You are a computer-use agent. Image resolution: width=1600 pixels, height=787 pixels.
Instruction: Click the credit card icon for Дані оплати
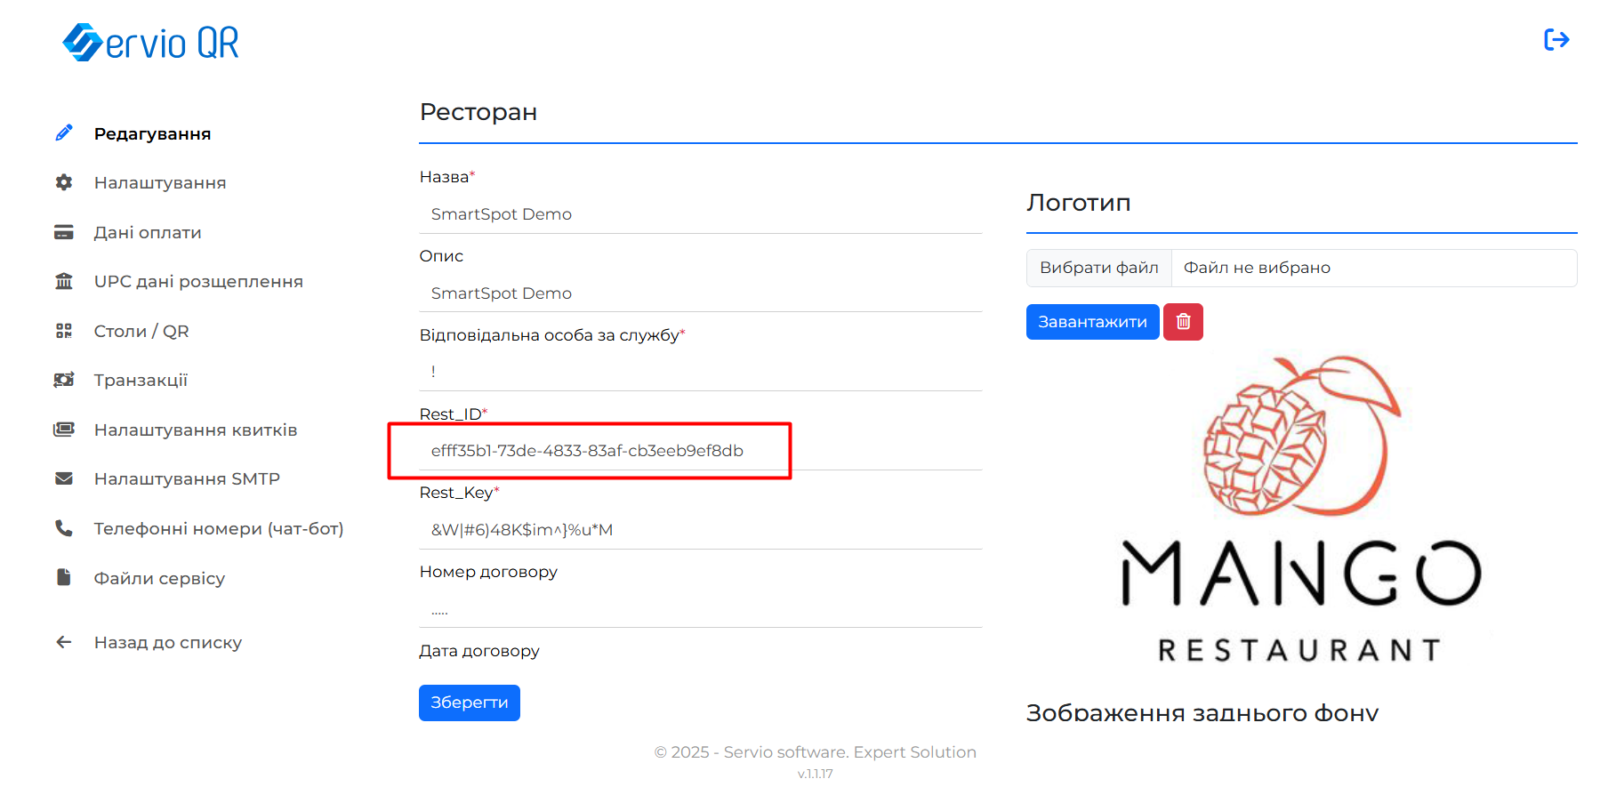pyautogui.click(x=64, y=232)
